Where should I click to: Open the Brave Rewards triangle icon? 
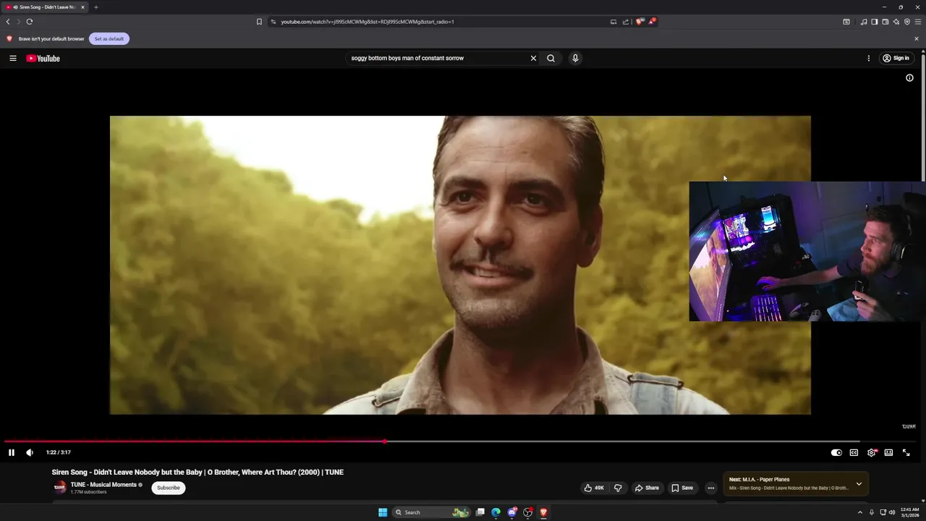652,22
